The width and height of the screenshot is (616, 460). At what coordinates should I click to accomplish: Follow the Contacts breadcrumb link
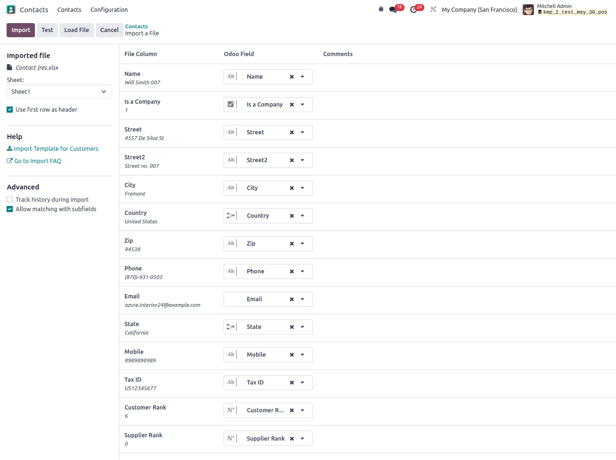pyautogui.click(x=136, y=26)
